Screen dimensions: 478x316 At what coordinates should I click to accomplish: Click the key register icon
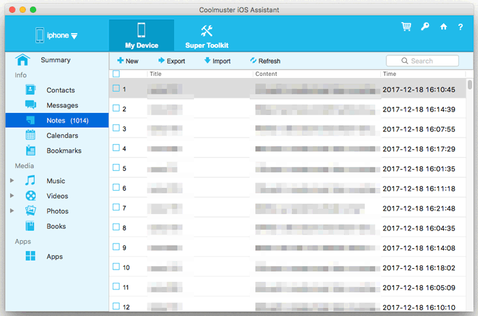tap(425, 27)
